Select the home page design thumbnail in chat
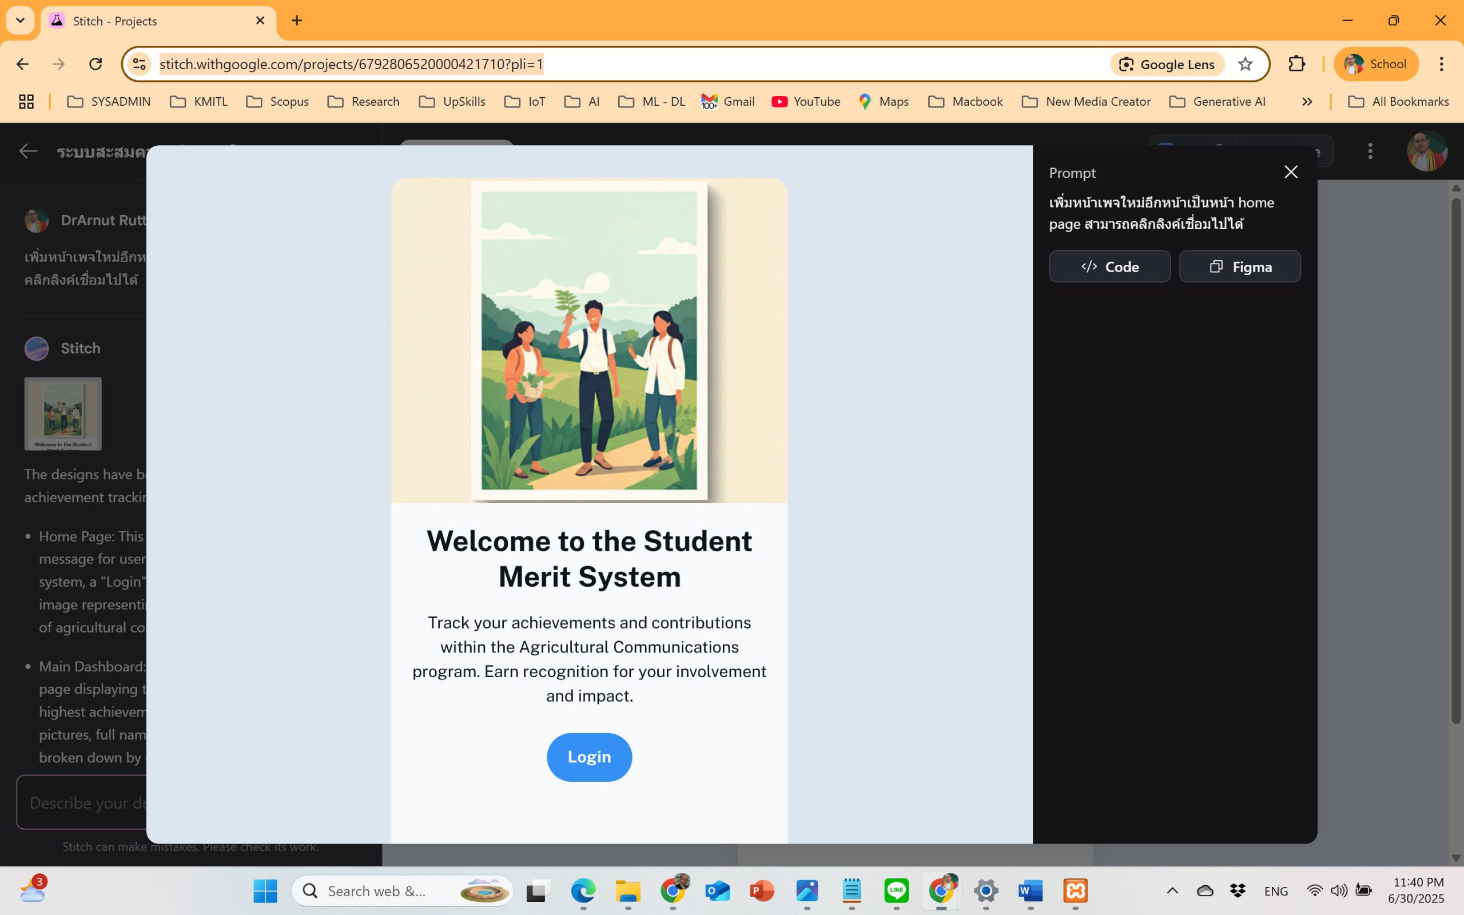This screenshot has height=915, width=1464. click(63, 414)
